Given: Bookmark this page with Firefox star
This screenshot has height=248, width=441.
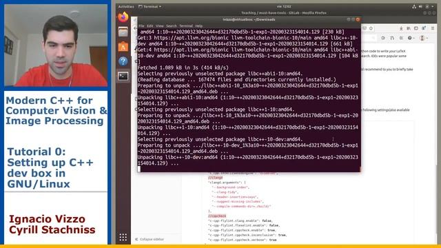Looking at the screenshot, I should click(371, 28).
